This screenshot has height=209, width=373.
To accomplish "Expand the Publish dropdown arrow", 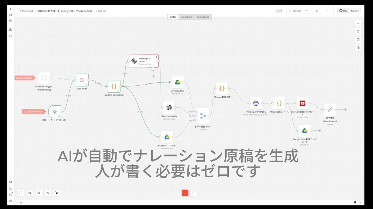I will coord(306,11).
